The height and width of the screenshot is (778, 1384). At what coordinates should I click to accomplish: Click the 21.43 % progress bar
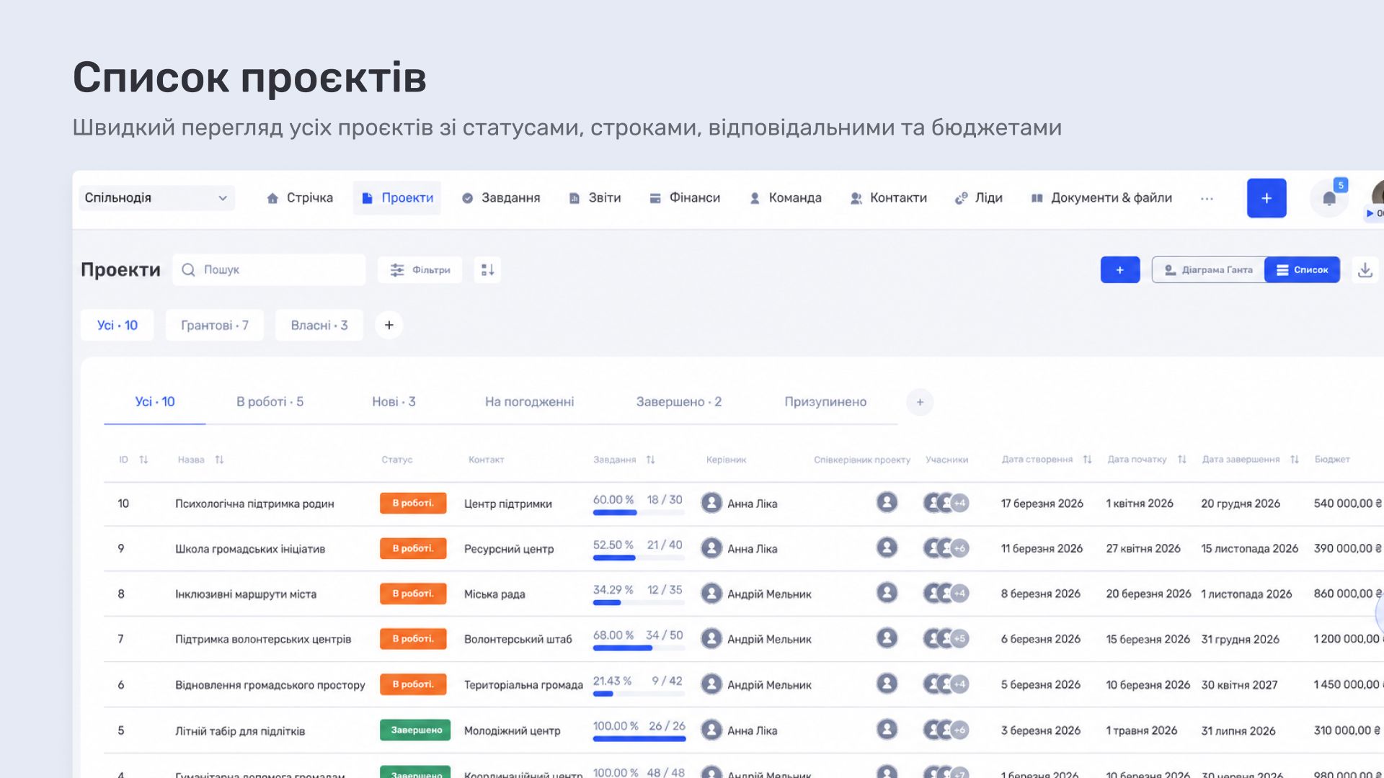pyautogui.click(x=638, y=694)
